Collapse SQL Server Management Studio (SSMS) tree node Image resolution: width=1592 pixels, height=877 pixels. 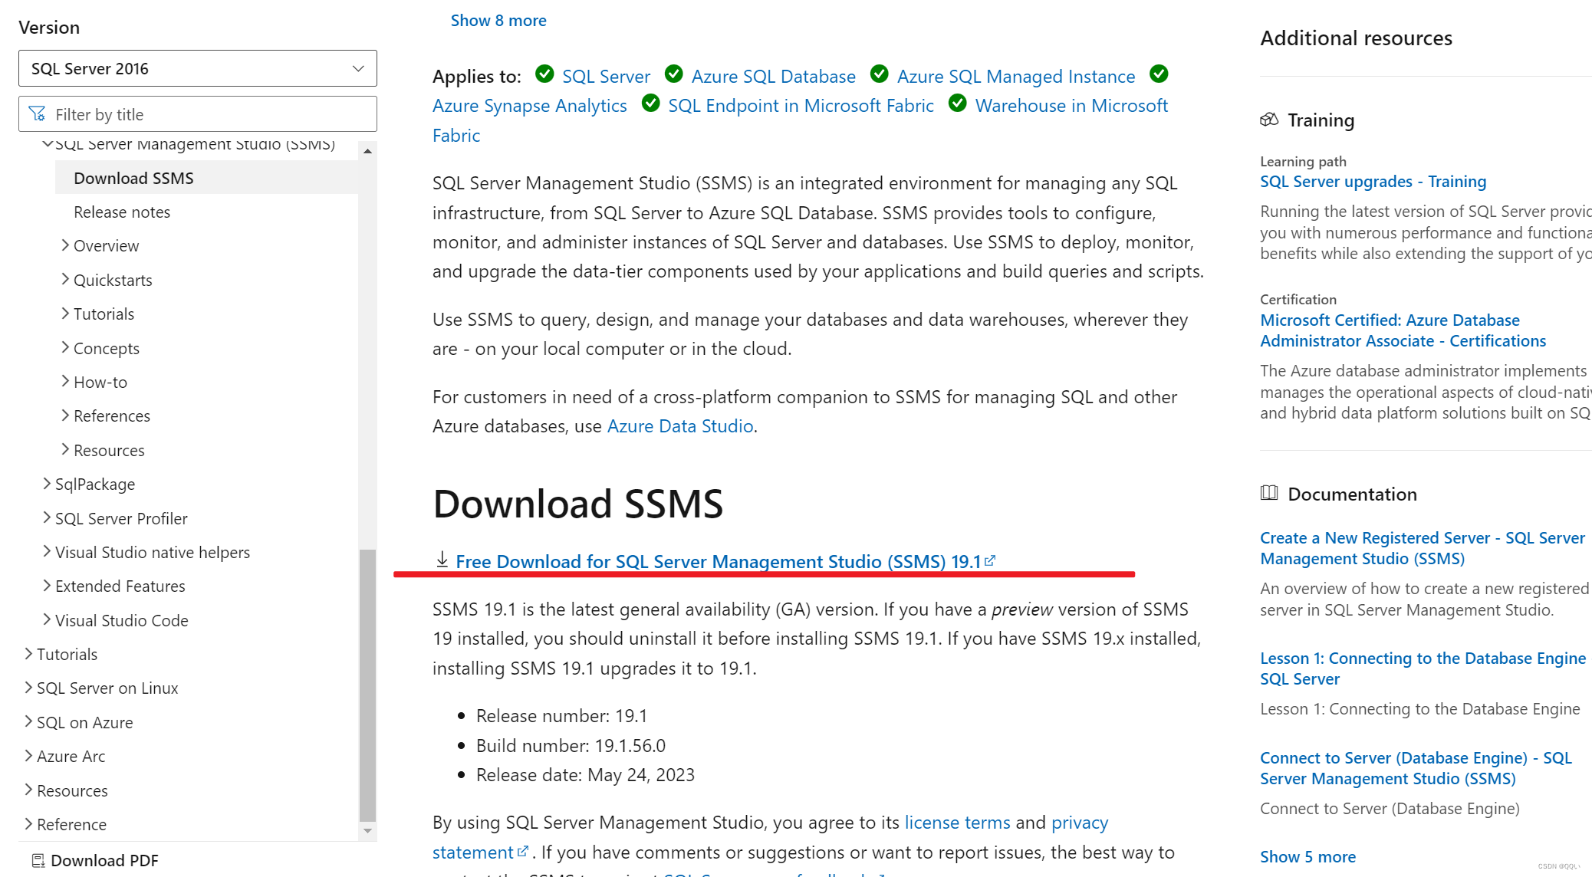point(48,143)
